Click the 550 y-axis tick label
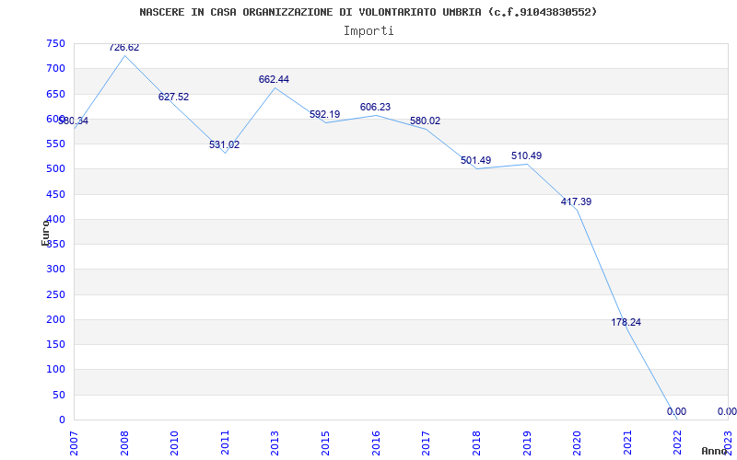This screenshot has width=737, height=460. point(55,144)
